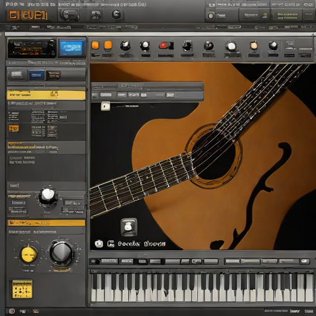This screenshot has height=316, width=316.
Task: Click the small orange icon in the left list
Action: 14,128
